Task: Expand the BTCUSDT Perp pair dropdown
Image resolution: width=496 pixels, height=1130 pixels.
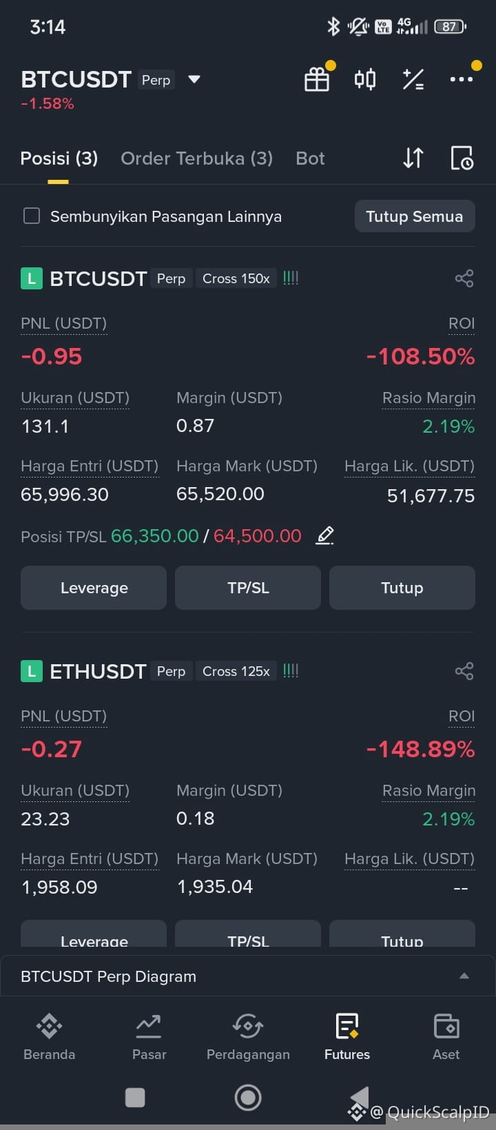Action: tap(194, 79)
